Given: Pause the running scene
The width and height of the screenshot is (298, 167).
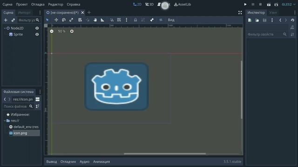Looking at the screenshot, I should tap(253, 4).
